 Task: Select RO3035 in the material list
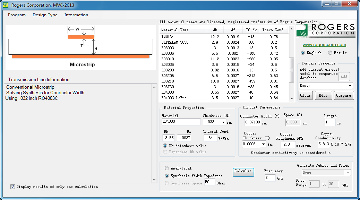point(224,65)
